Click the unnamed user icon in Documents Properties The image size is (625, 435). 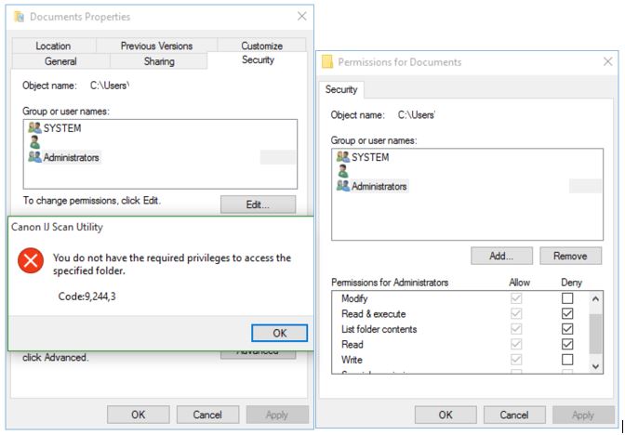(x=34, y=142)
